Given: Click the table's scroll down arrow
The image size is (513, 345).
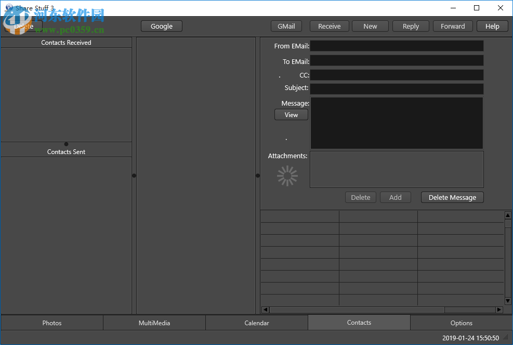Looking at the screenshot, I should tap(508, 301).
